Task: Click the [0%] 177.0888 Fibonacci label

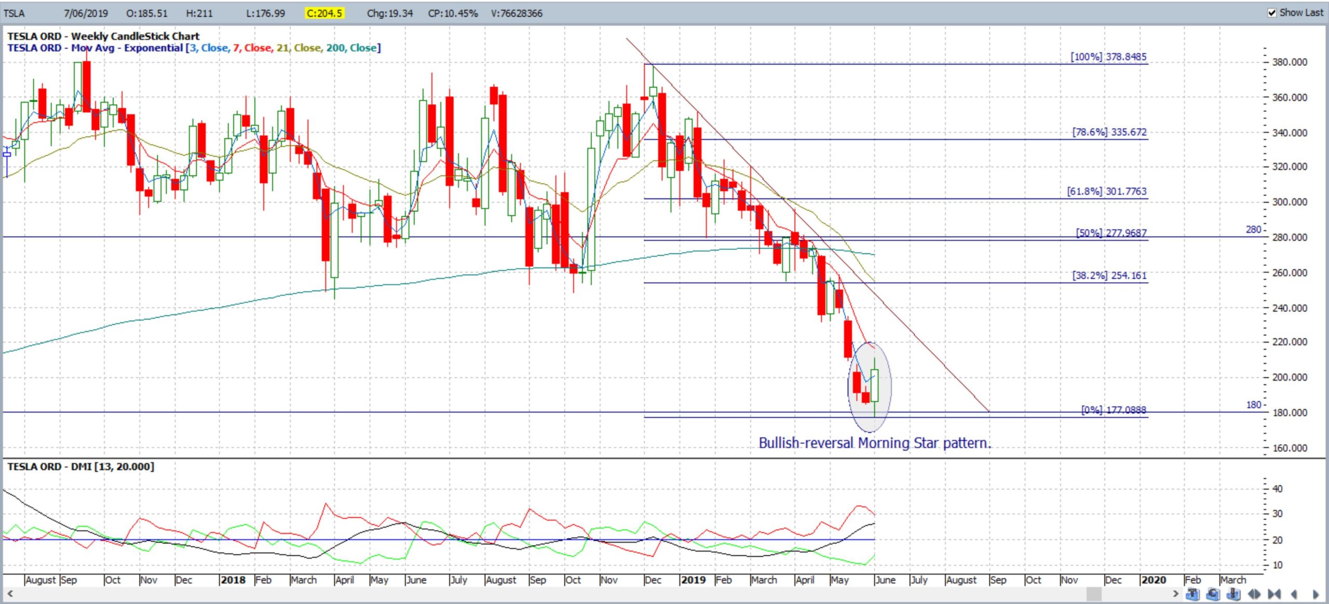Action: [1114, 409]
